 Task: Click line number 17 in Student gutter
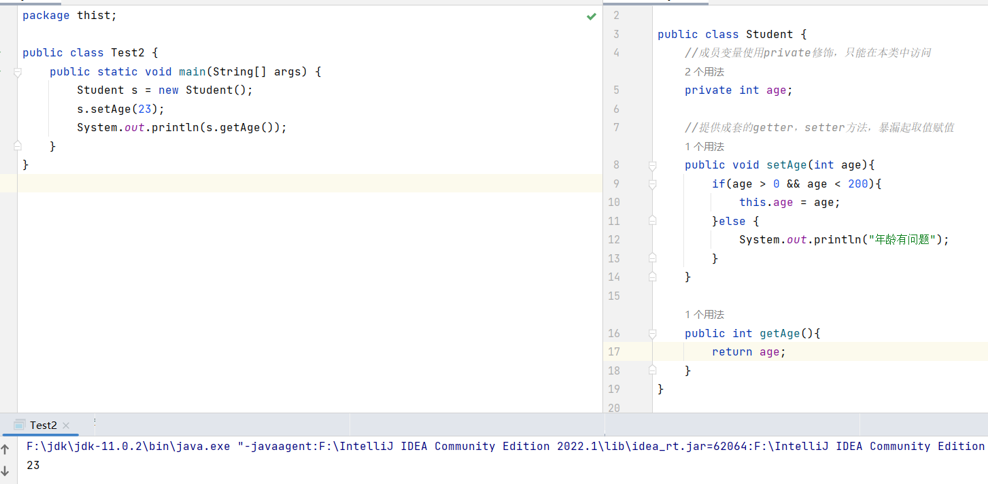(614, 351)
